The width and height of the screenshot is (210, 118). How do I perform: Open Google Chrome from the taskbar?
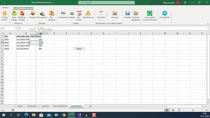[x=64, y=115]
